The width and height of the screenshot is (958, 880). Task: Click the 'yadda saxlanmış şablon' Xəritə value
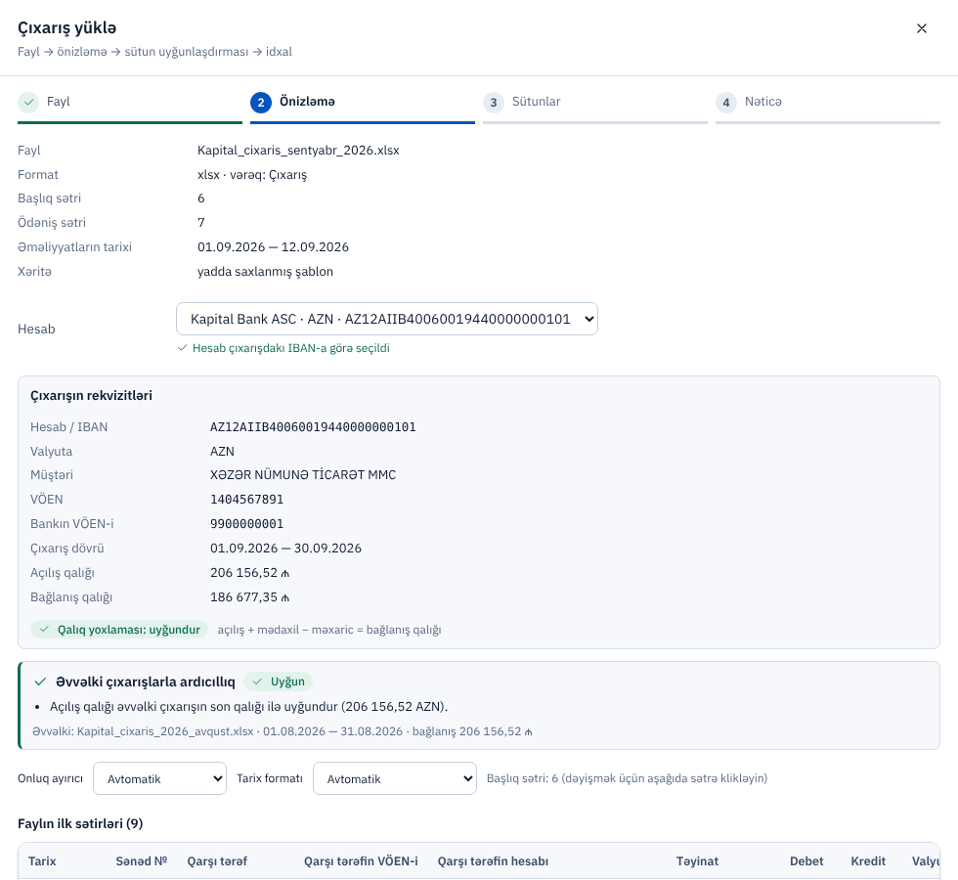[265, 272]
